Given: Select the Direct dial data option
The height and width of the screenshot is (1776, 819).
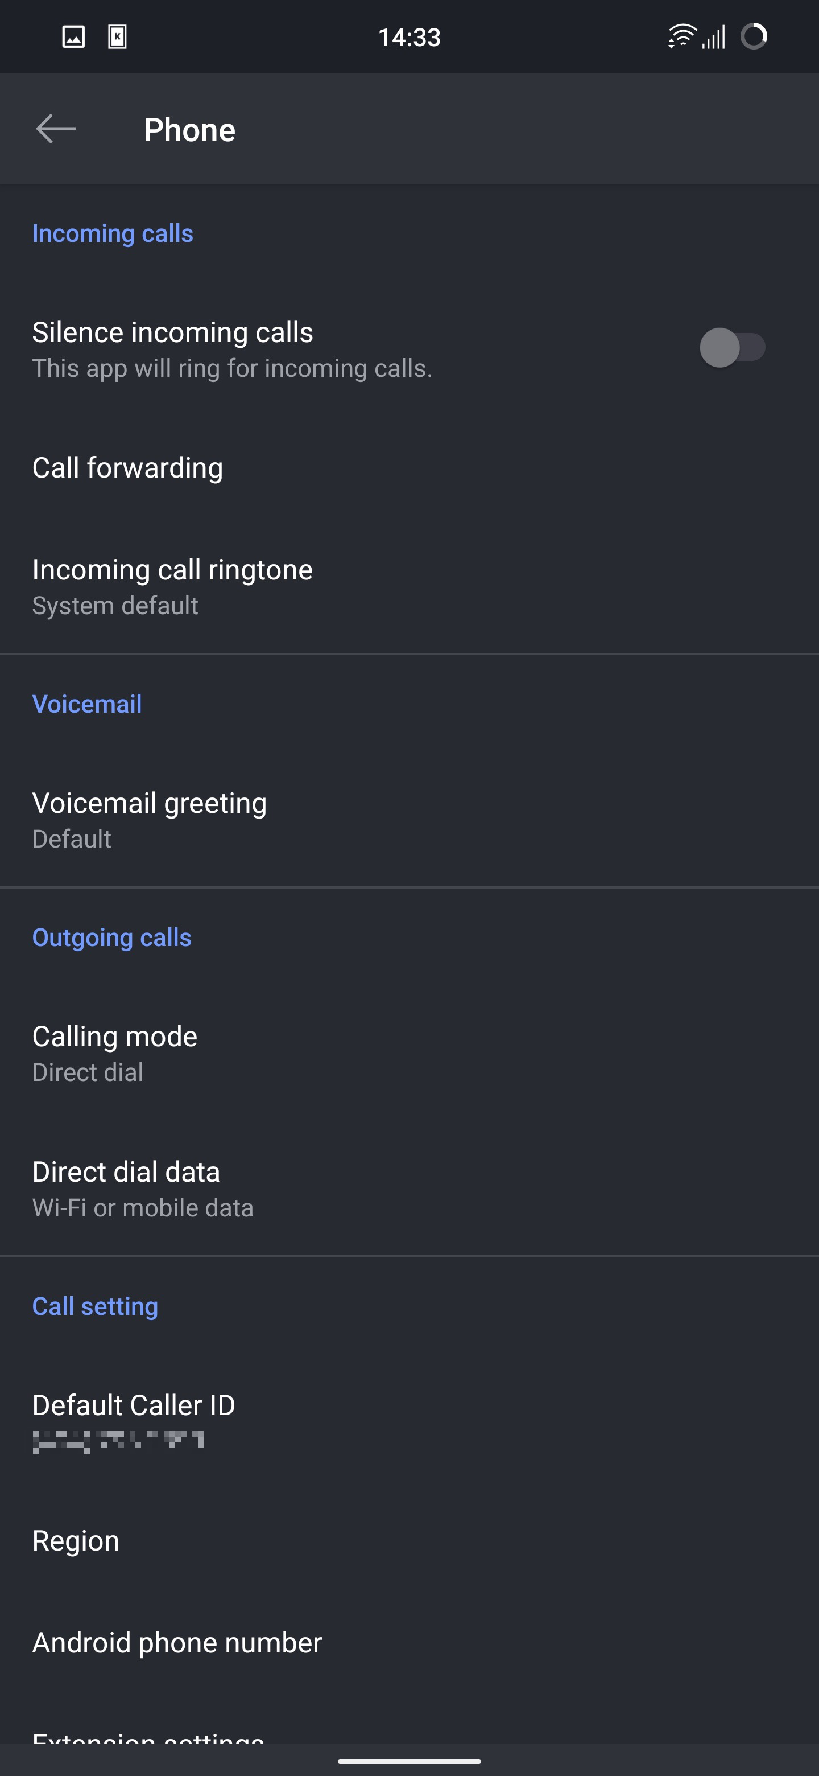Looking at the screenshot, I should (143, 1188).
